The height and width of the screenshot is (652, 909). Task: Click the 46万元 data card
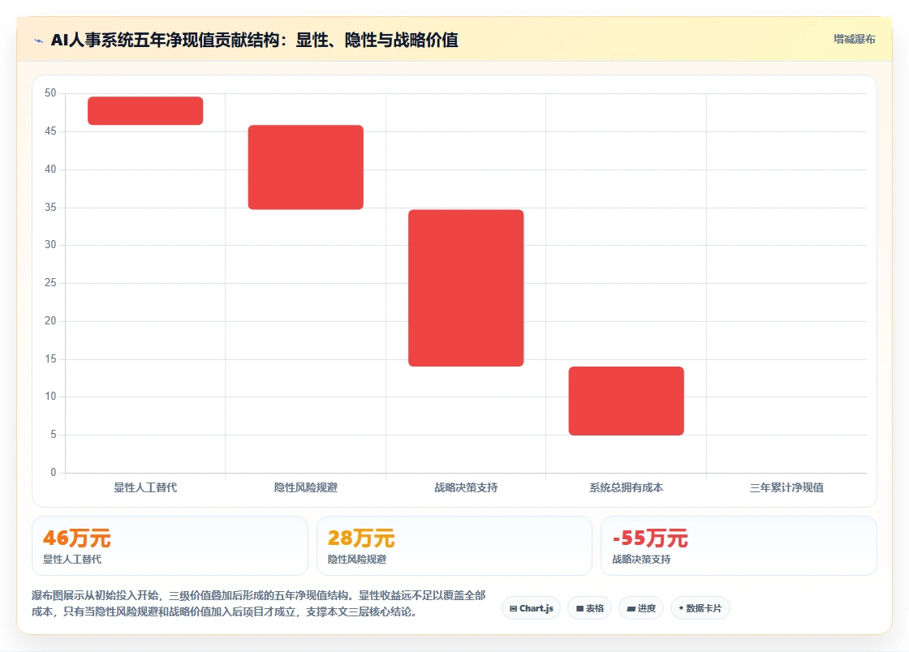[x=170, y=546]
